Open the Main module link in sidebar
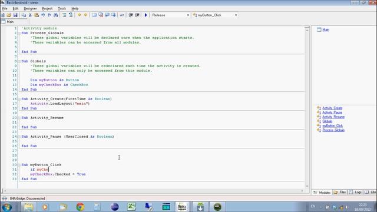377x212 pixels. [326, 29]
